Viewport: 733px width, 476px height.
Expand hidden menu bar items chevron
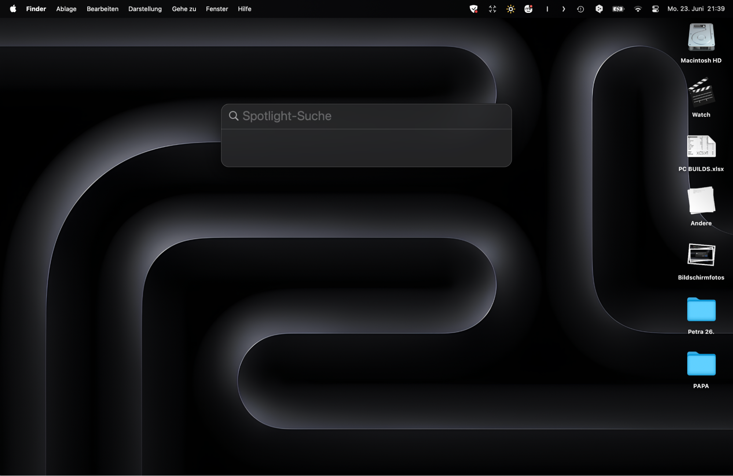point(564,9)
